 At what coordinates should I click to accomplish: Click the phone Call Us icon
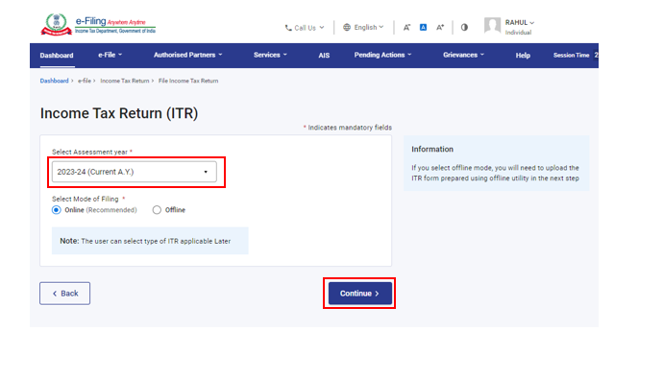[x=288, y=28]
